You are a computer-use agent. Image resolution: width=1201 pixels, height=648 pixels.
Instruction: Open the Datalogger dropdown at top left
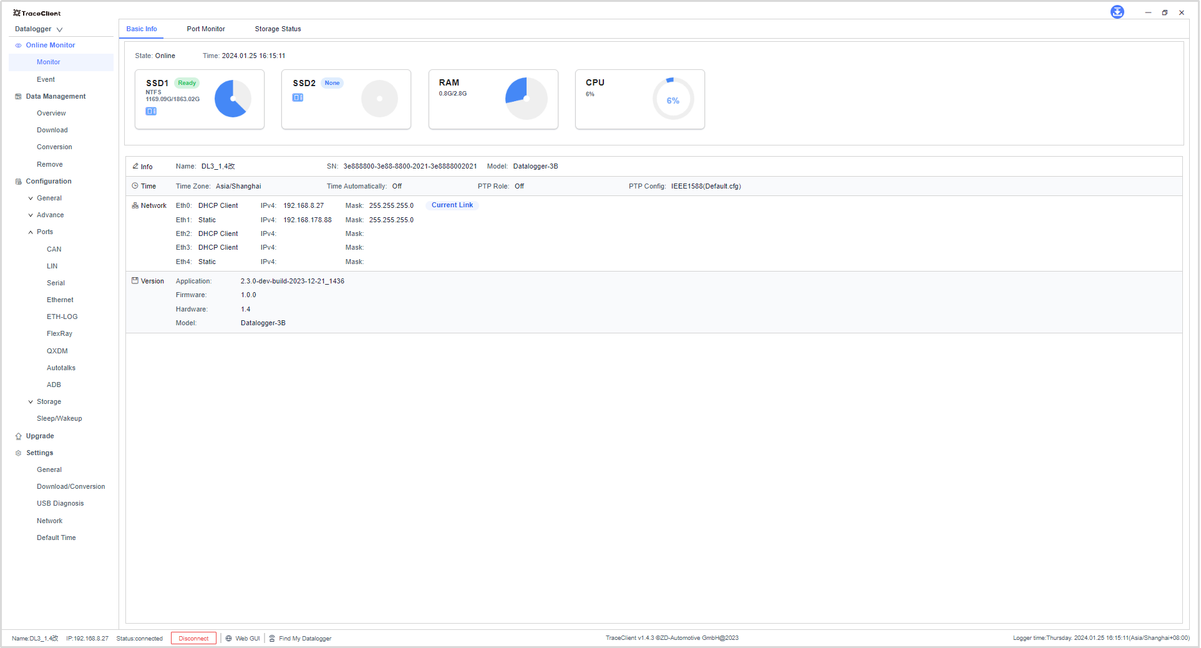point(39,29)
